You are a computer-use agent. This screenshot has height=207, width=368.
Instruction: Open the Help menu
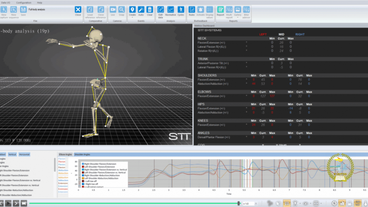(x=39, y=3)
